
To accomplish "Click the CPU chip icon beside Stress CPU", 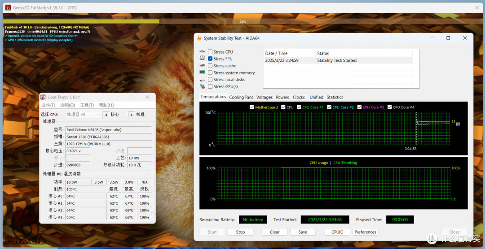I will (x=202, y=52).
